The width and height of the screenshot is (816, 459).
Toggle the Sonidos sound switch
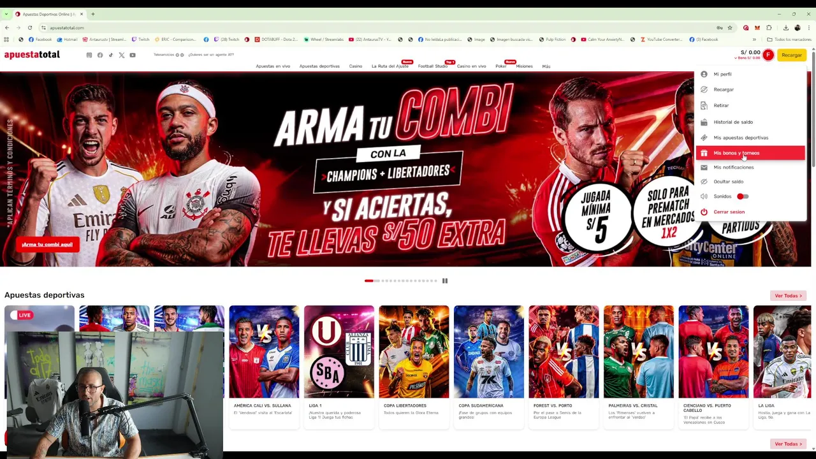pos(743,196)
